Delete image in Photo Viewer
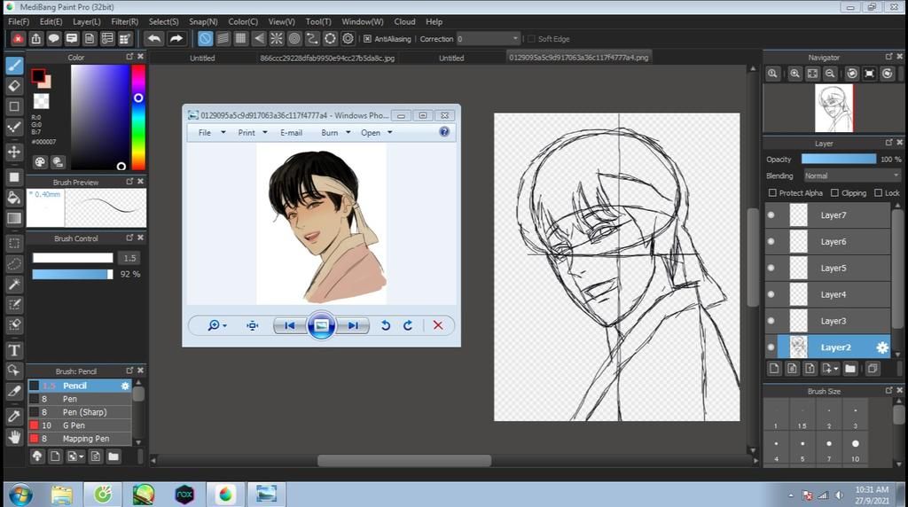Screen dimensions: 908x507 pyautogui.click(x=438, y=325)
